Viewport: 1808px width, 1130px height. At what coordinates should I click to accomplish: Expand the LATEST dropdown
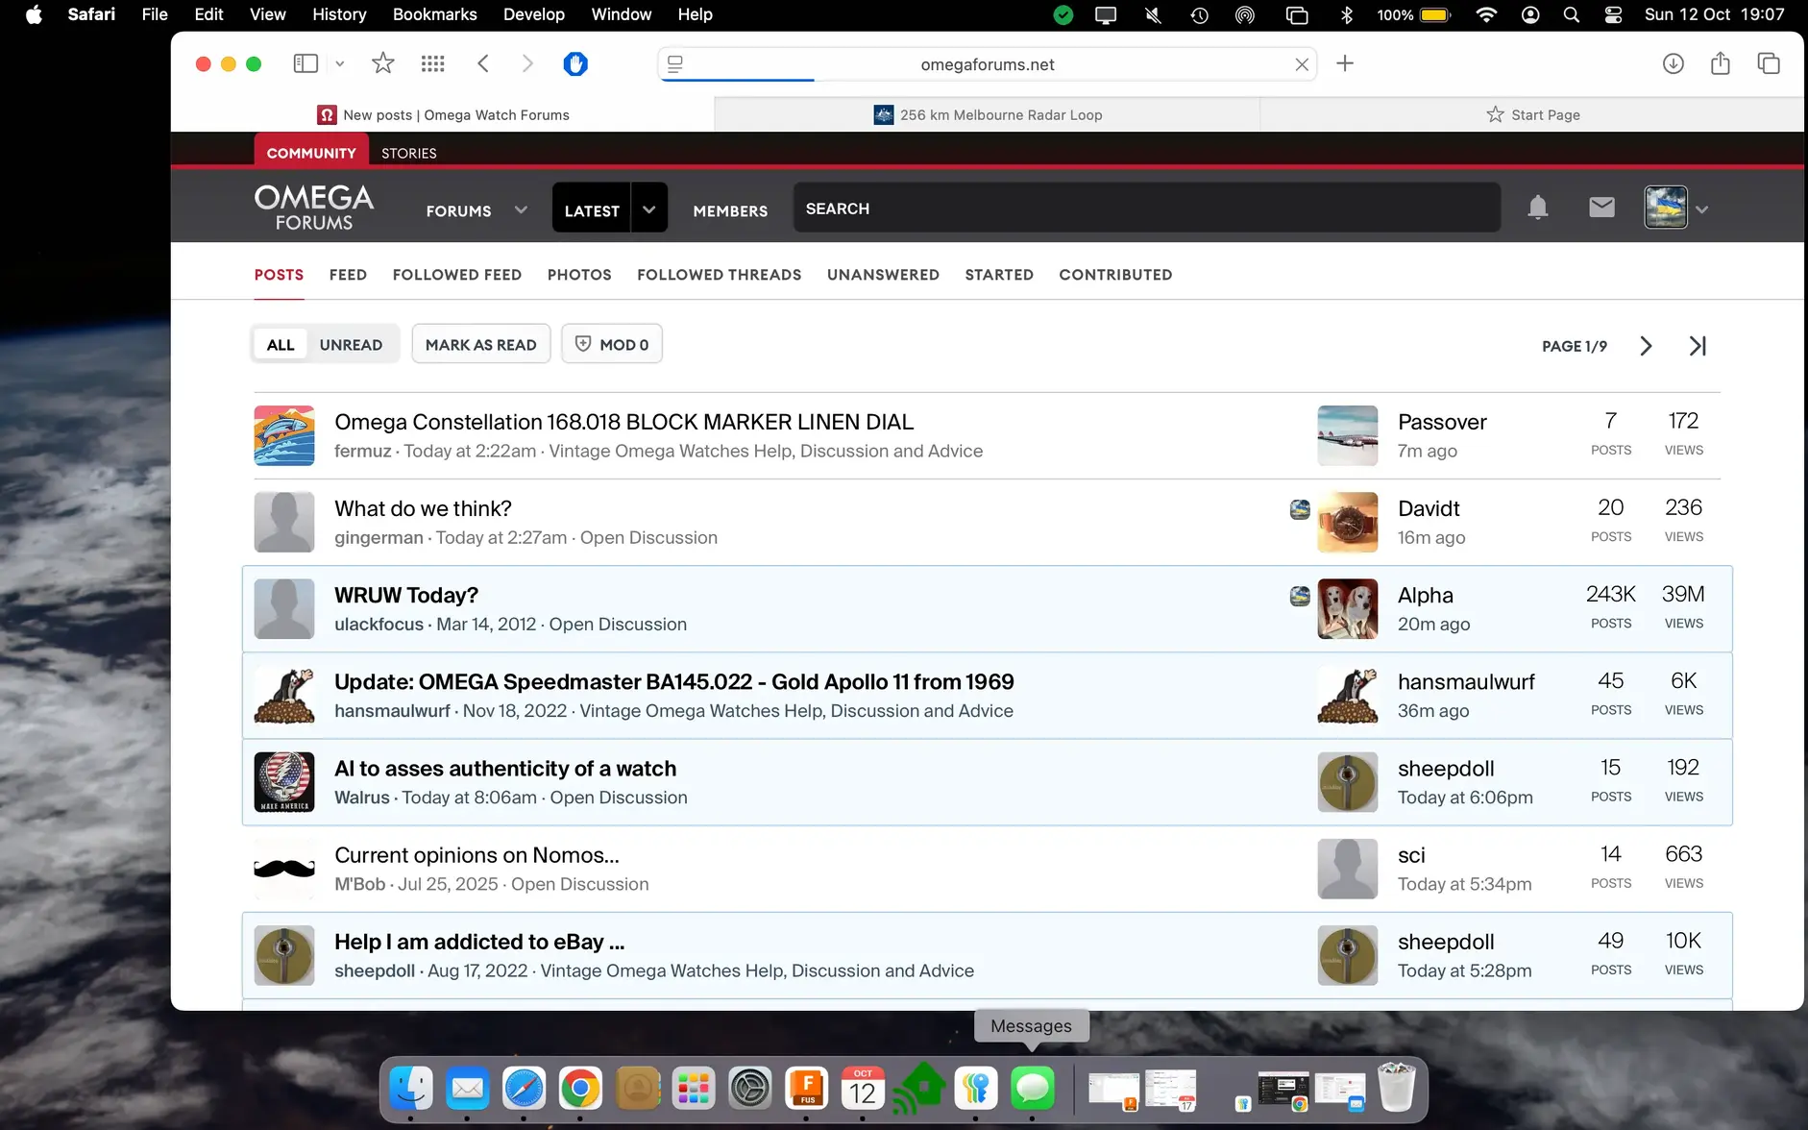(x=647, y=208)
